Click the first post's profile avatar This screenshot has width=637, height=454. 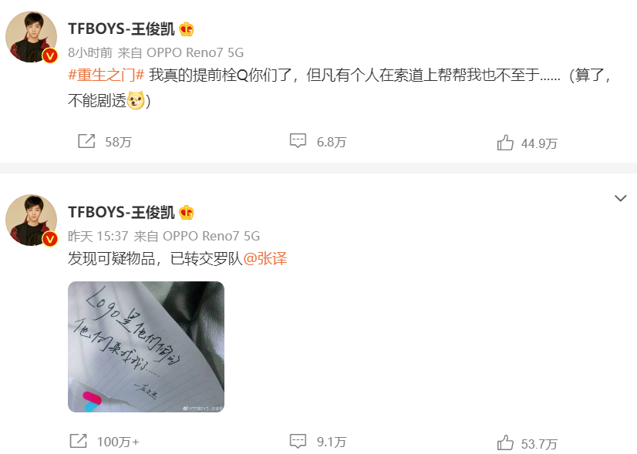32,37
